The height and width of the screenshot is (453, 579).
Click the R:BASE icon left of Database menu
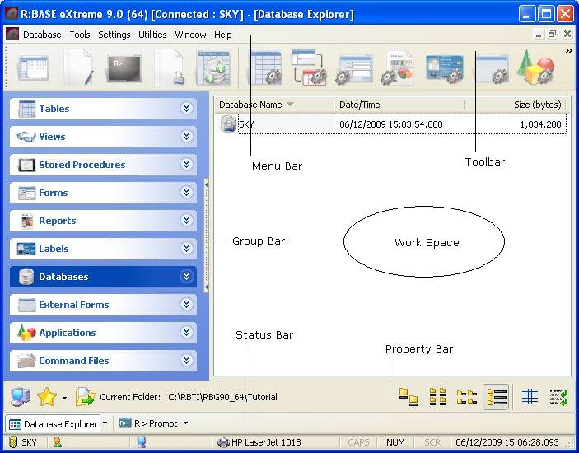[x=12, y=35]
